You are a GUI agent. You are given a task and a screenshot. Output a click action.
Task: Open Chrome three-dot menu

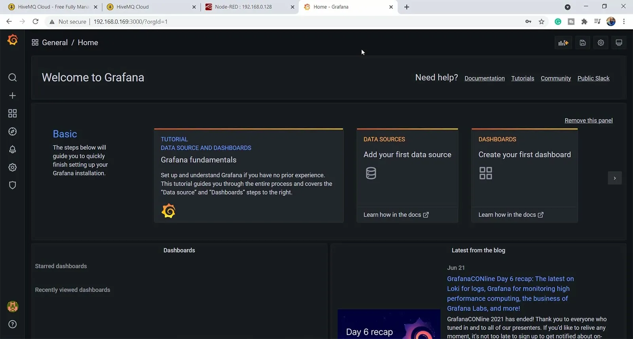[x=624, y=22]
